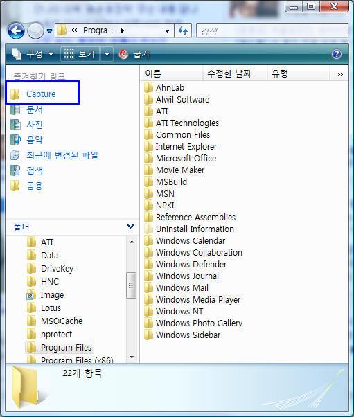Select the ATI folder in file list
This screenshot has width=354, height=417.
coord(156,111)
